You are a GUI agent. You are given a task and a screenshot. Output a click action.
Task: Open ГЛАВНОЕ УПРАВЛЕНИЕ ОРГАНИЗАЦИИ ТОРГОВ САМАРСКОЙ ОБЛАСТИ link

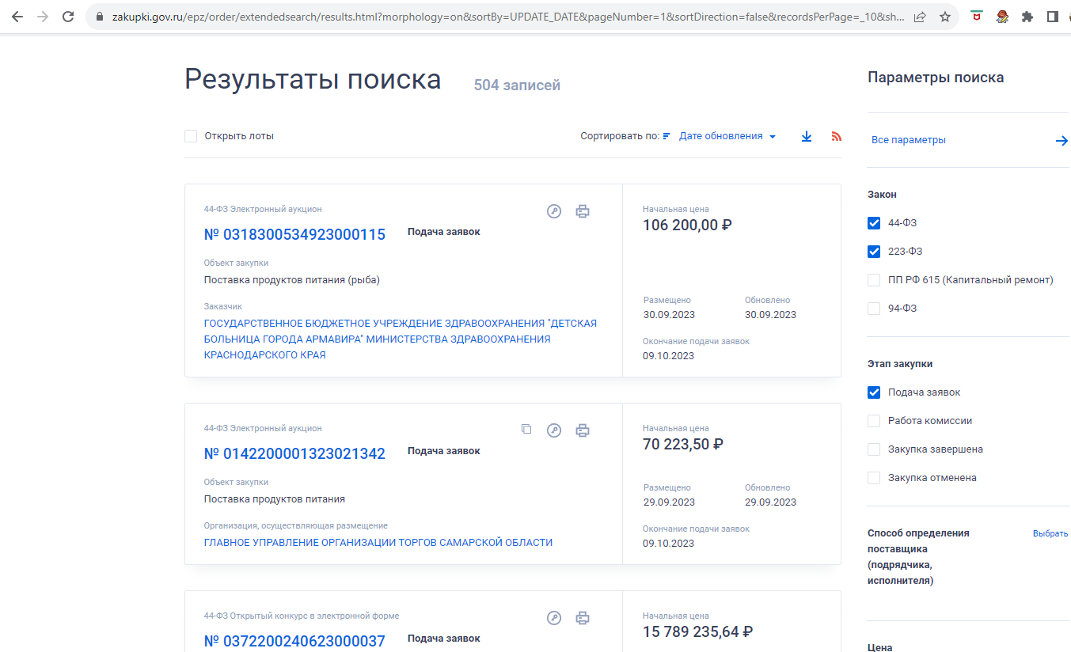point(378,543)
